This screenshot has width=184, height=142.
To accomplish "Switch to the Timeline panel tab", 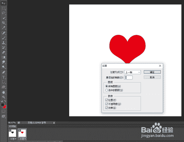I will 13,126.
